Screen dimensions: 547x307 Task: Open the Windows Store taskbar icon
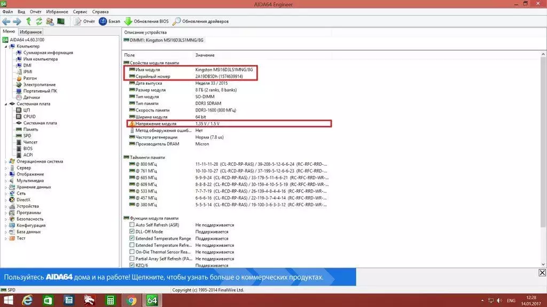click(x=48, y=301)
